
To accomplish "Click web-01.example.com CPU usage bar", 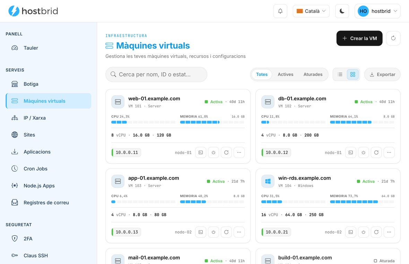I will [x=143, y=122].
